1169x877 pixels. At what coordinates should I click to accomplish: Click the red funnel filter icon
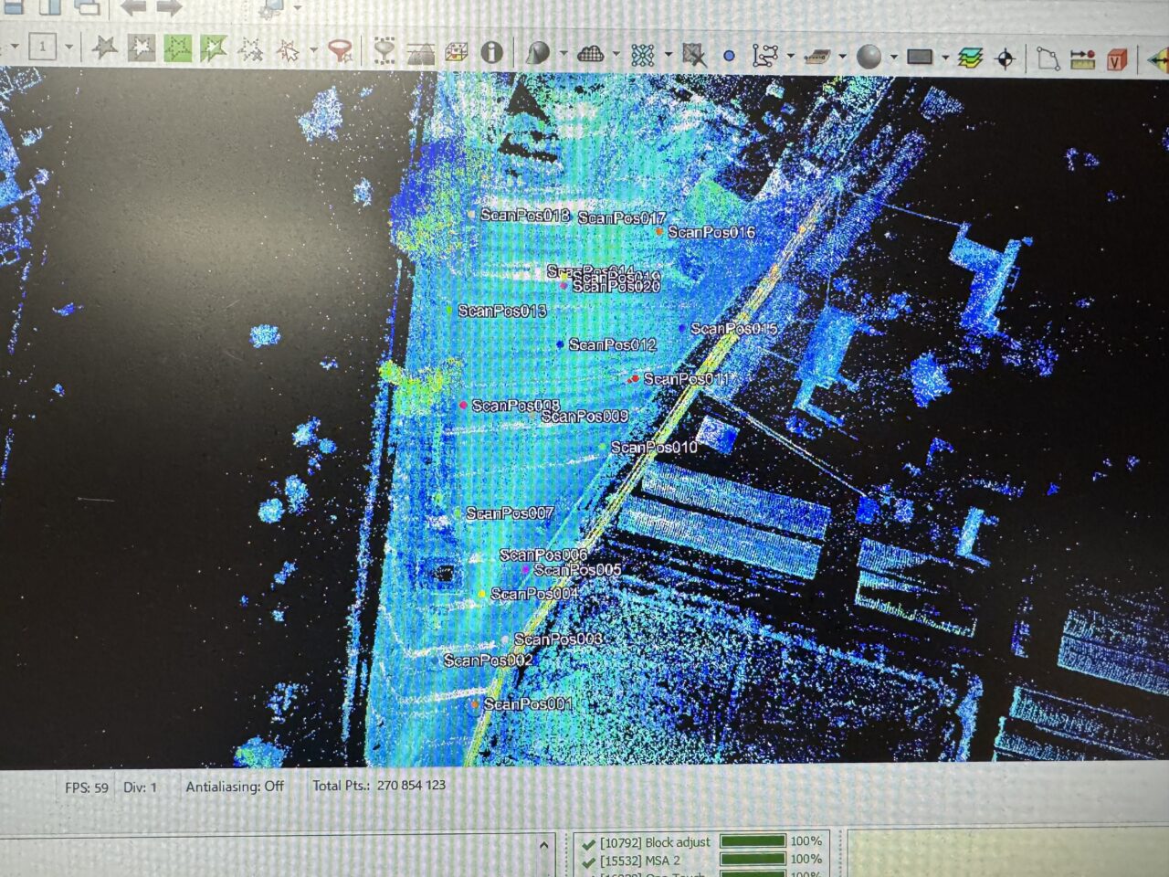point(341,50)
